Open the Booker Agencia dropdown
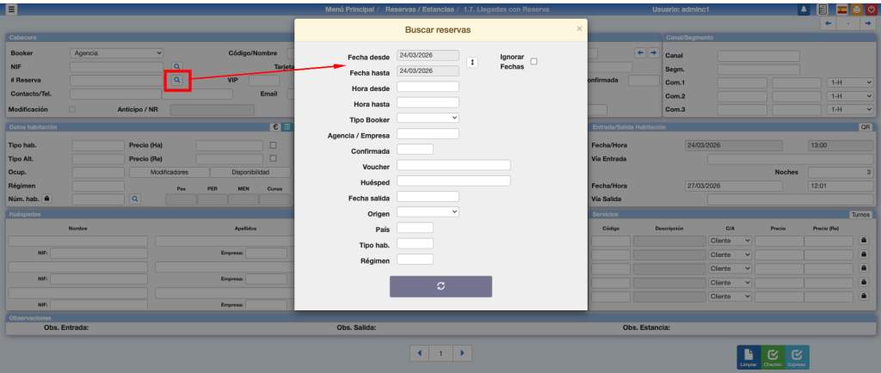 pos(116,52)
